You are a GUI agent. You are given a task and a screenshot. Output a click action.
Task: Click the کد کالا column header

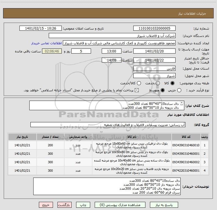(186, 137)
